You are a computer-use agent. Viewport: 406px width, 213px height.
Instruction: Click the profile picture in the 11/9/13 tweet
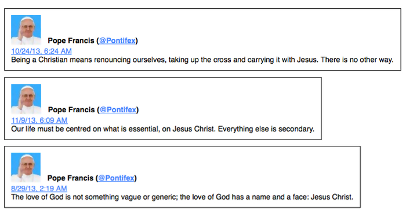[x=26, y=99]
